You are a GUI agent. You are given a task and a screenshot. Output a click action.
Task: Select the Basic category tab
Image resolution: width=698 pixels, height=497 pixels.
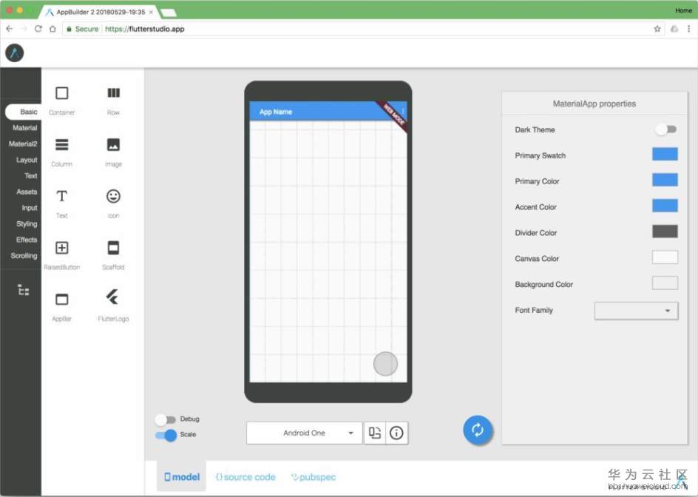(23, 112)
